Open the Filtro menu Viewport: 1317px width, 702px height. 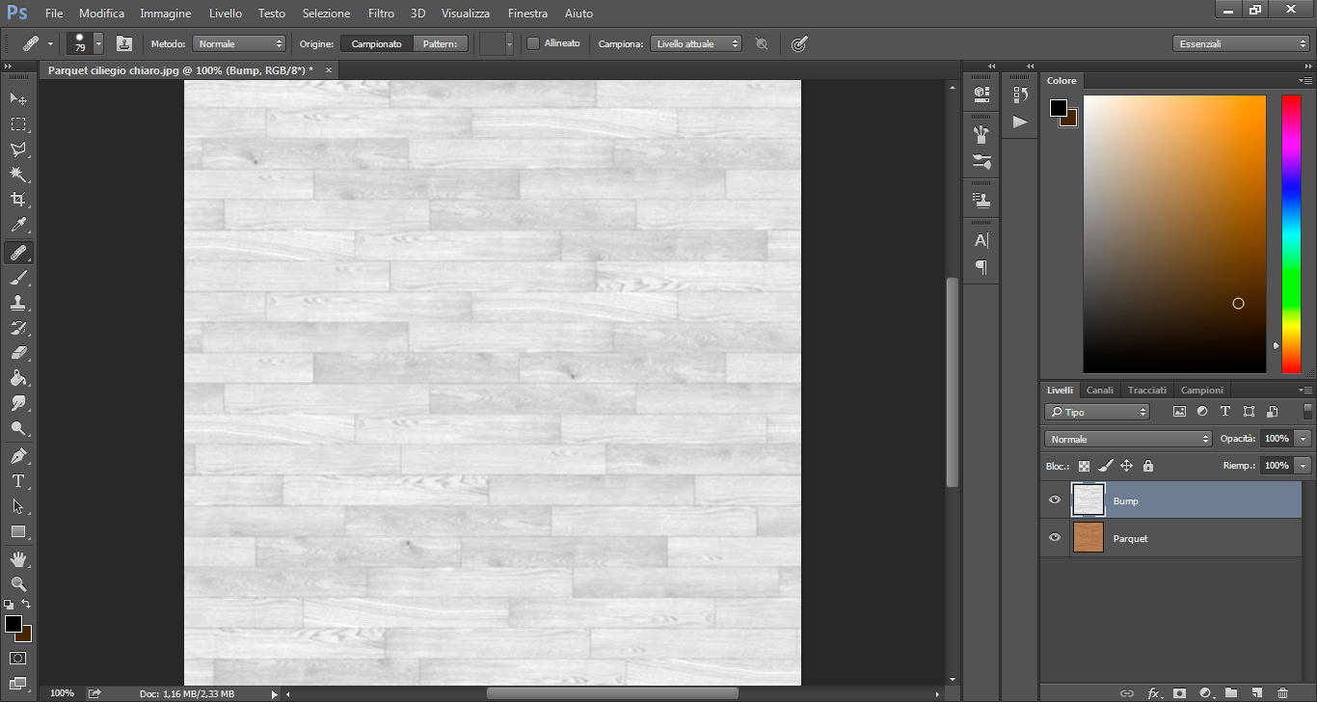click(381, 13)
